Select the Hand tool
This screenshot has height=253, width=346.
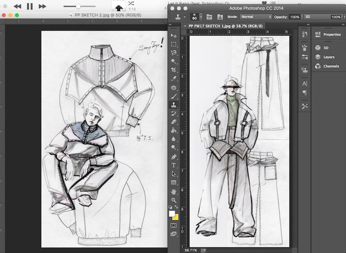173,192
